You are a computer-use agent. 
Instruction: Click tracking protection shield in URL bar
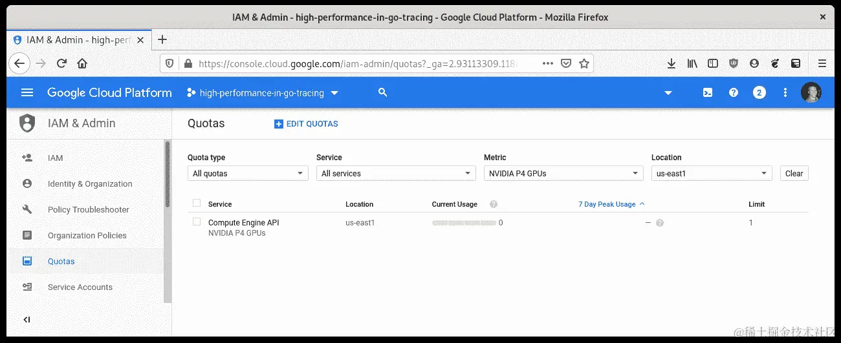[x=169, y=63]
